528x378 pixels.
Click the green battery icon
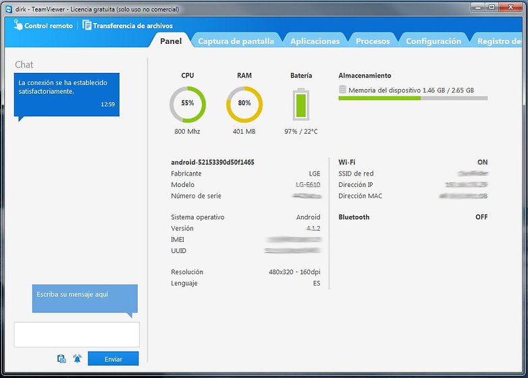pos(300,104)
